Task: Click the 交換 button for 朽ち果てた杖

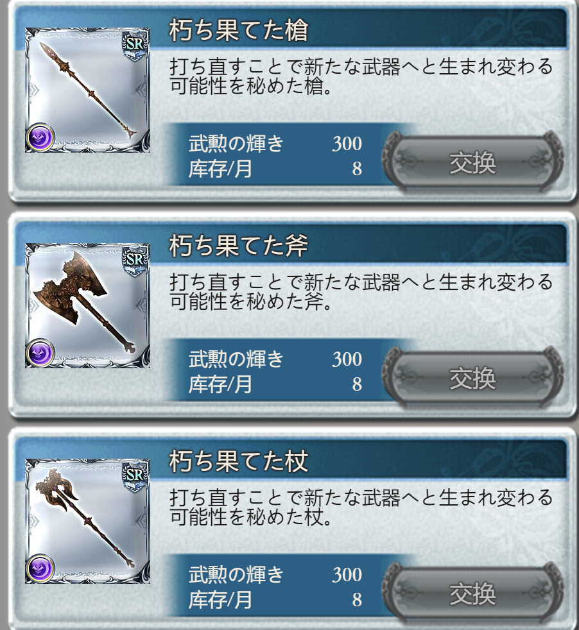Action: 472,593
